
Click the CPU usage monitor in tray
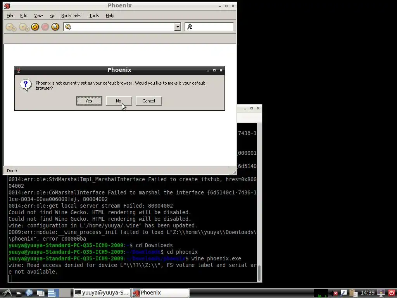pyautogui.click(x=321, y=293)
